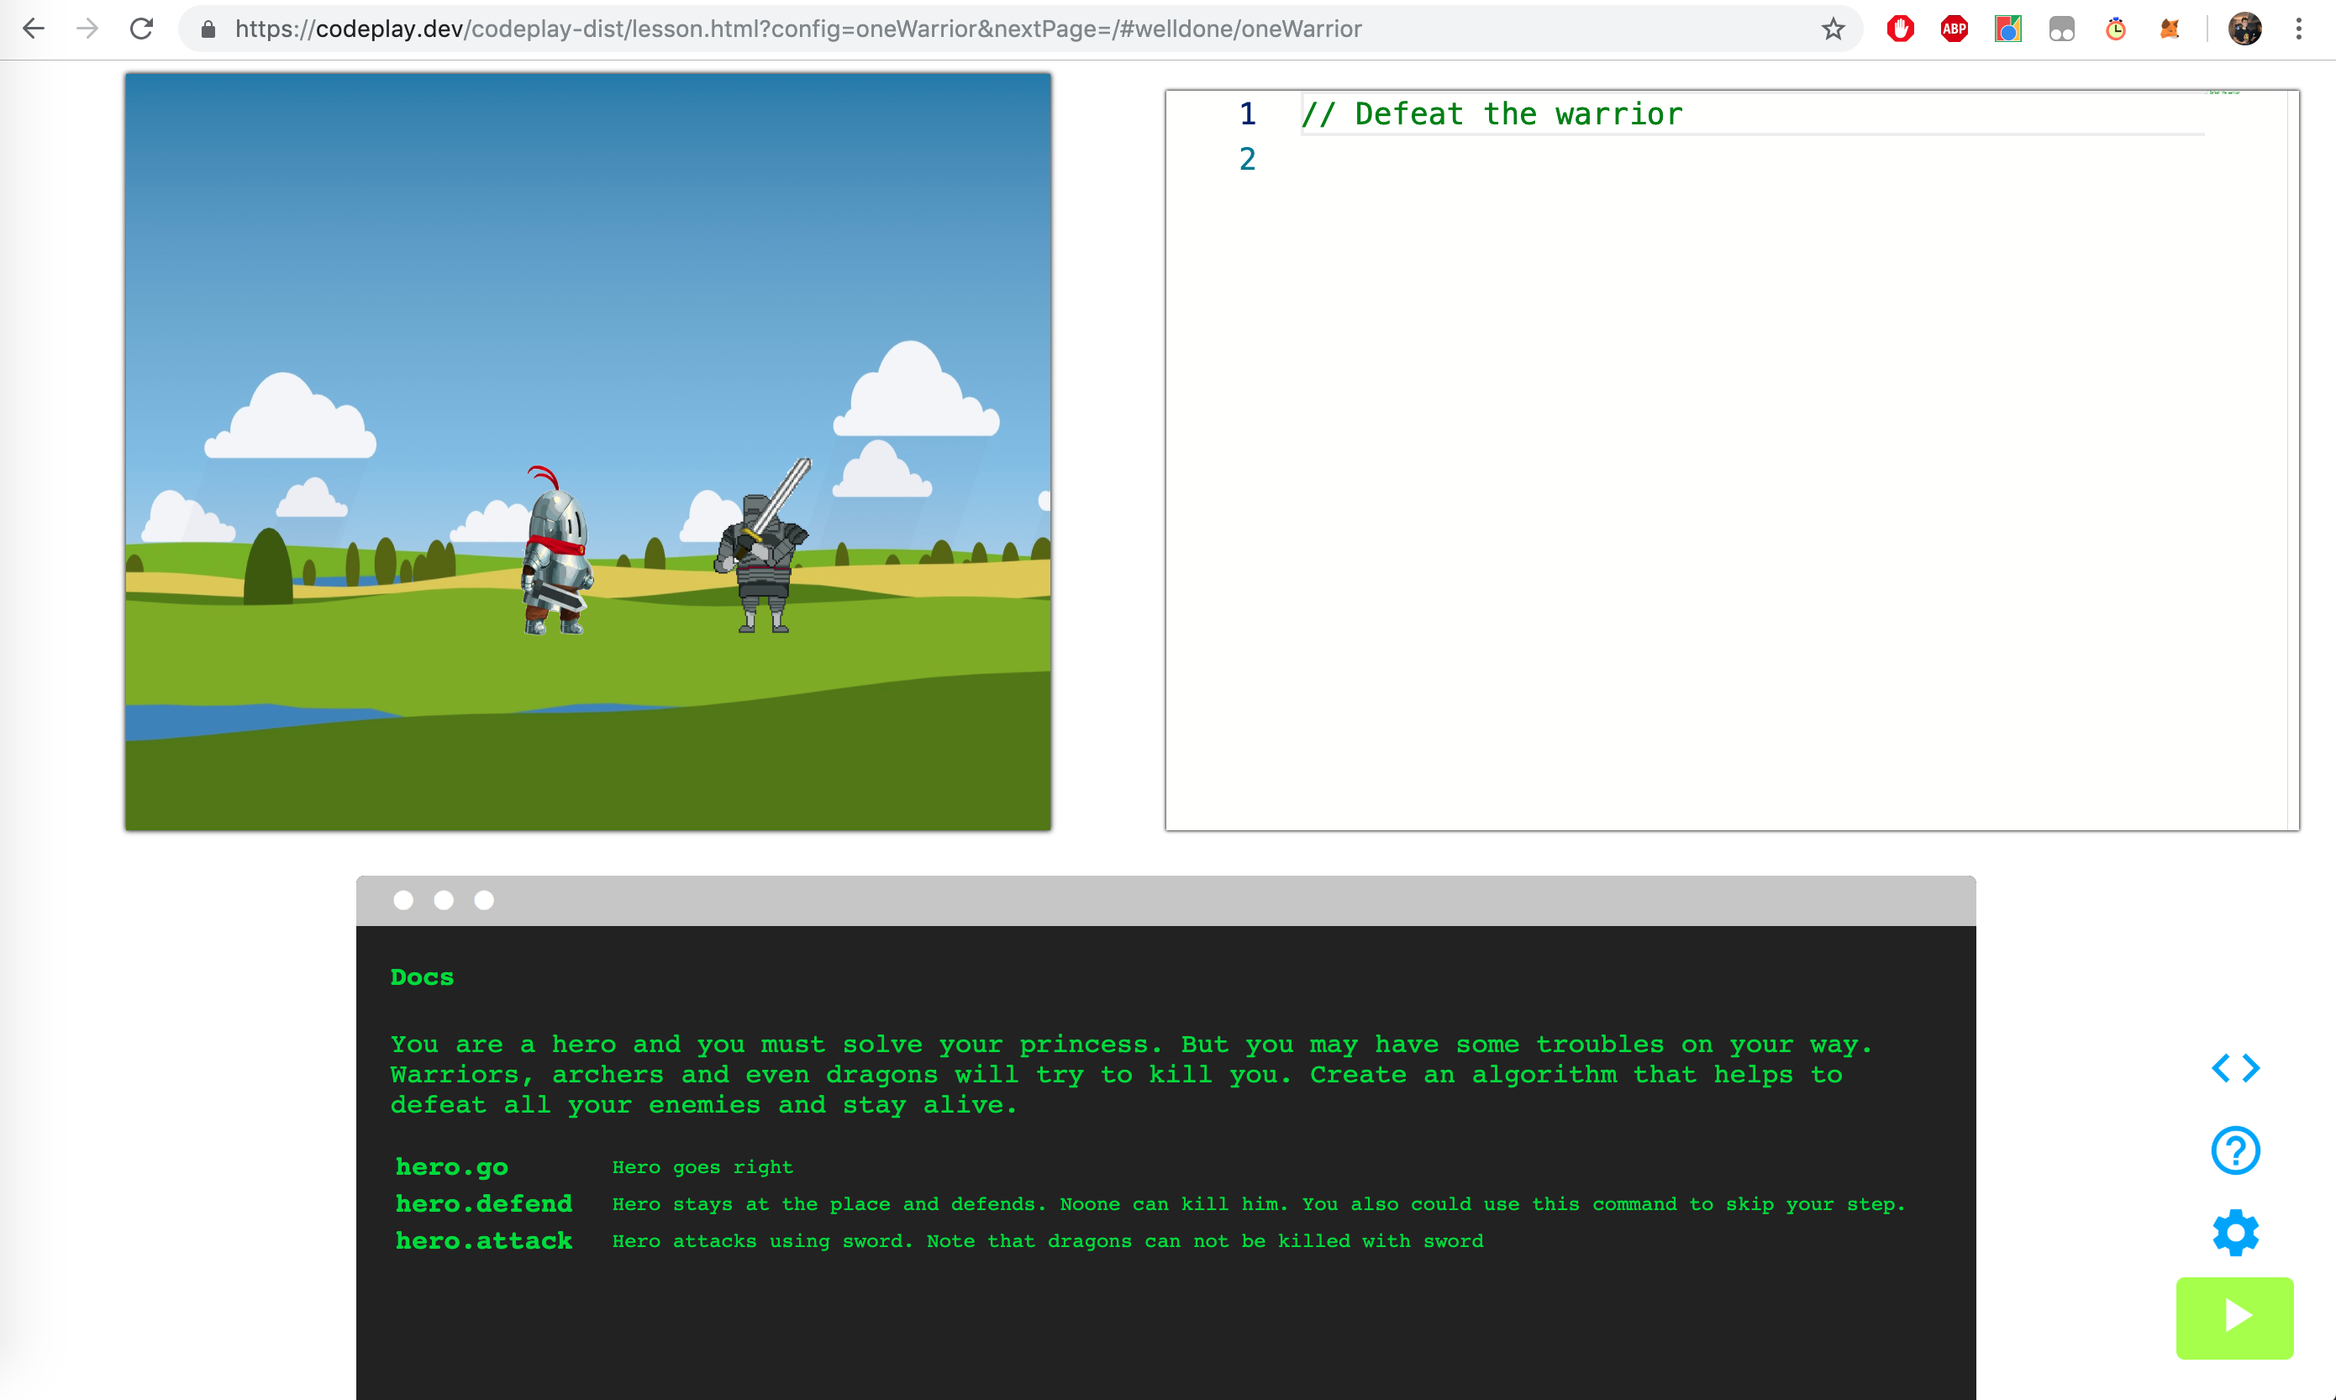Image resolution: width=2336 pixels, height=1400 pixels.
Task: Click the hero.attack command in docs
Action: [484, 1240]
